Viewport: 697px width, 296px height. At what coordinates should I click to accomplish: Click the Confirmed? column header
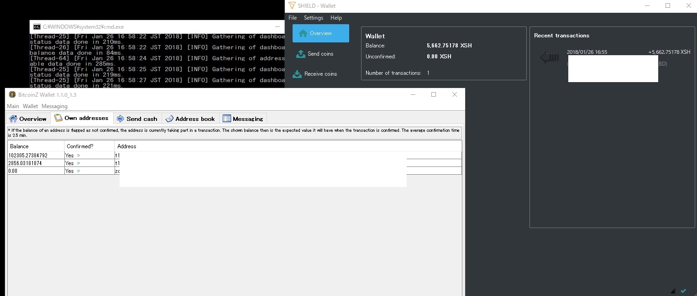tap(89, 146)
